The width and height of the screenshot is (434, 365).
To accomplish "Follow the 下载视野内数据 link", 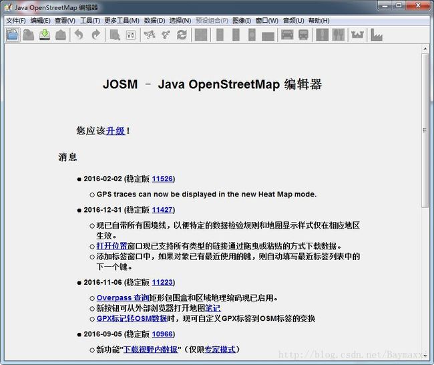I will [x=150, y=350].
